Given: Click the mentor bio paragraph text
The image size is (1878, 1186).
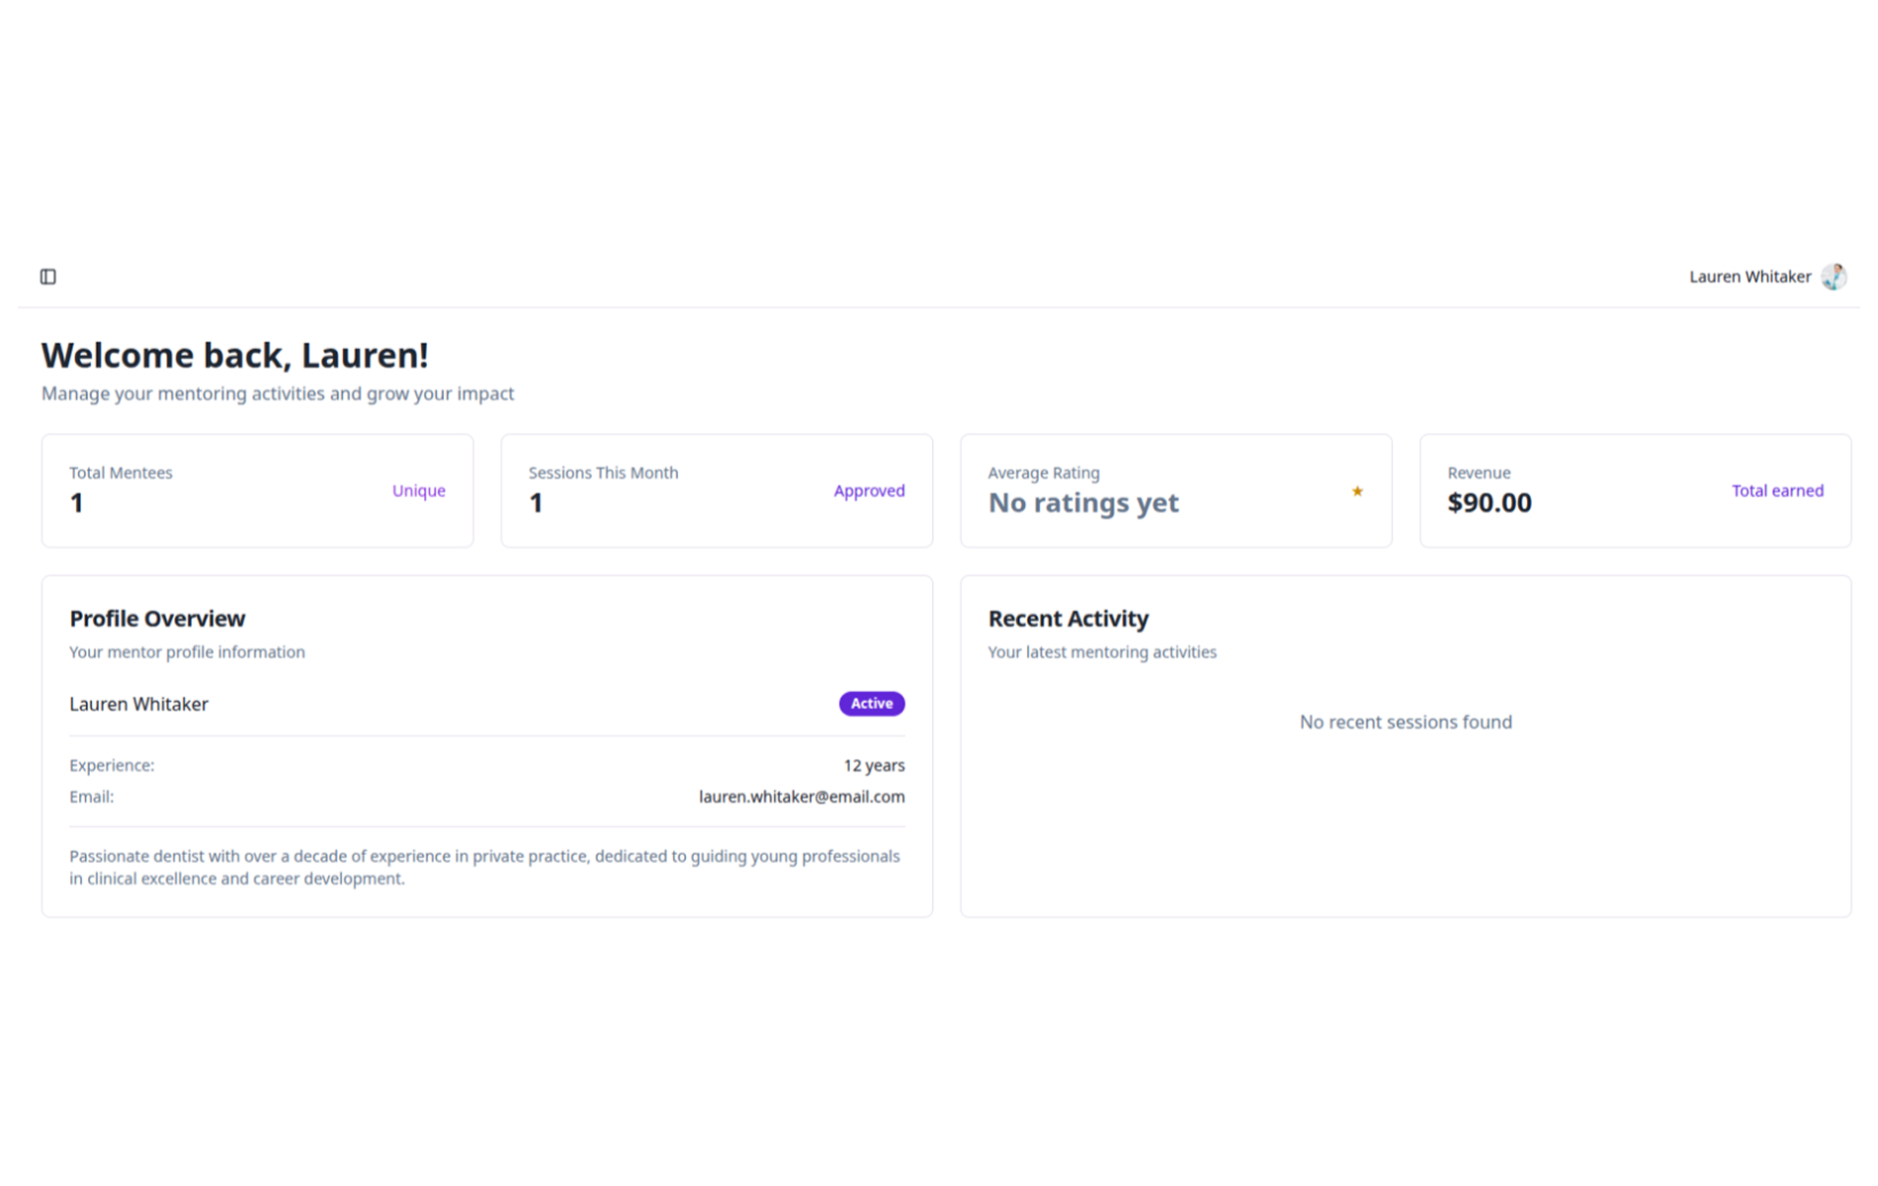Looking at the screenshot, I should (x=484, y=867).
